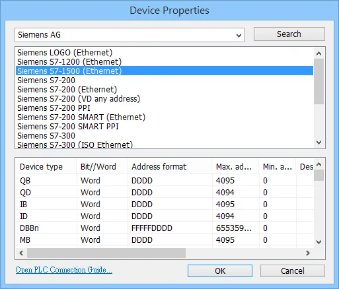Click device list scroll down arrow
This screenshot has height=289, width=339.
click(x=319, y=143)
